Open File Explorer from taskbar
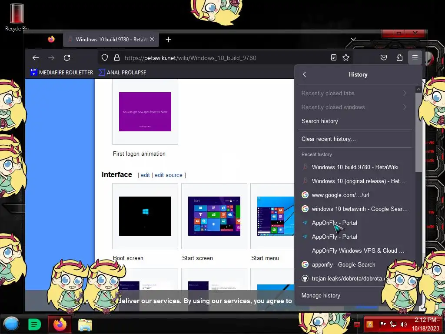Image resolution: width=445 pixels, height=334 pixels. click(x=85, y=325)
